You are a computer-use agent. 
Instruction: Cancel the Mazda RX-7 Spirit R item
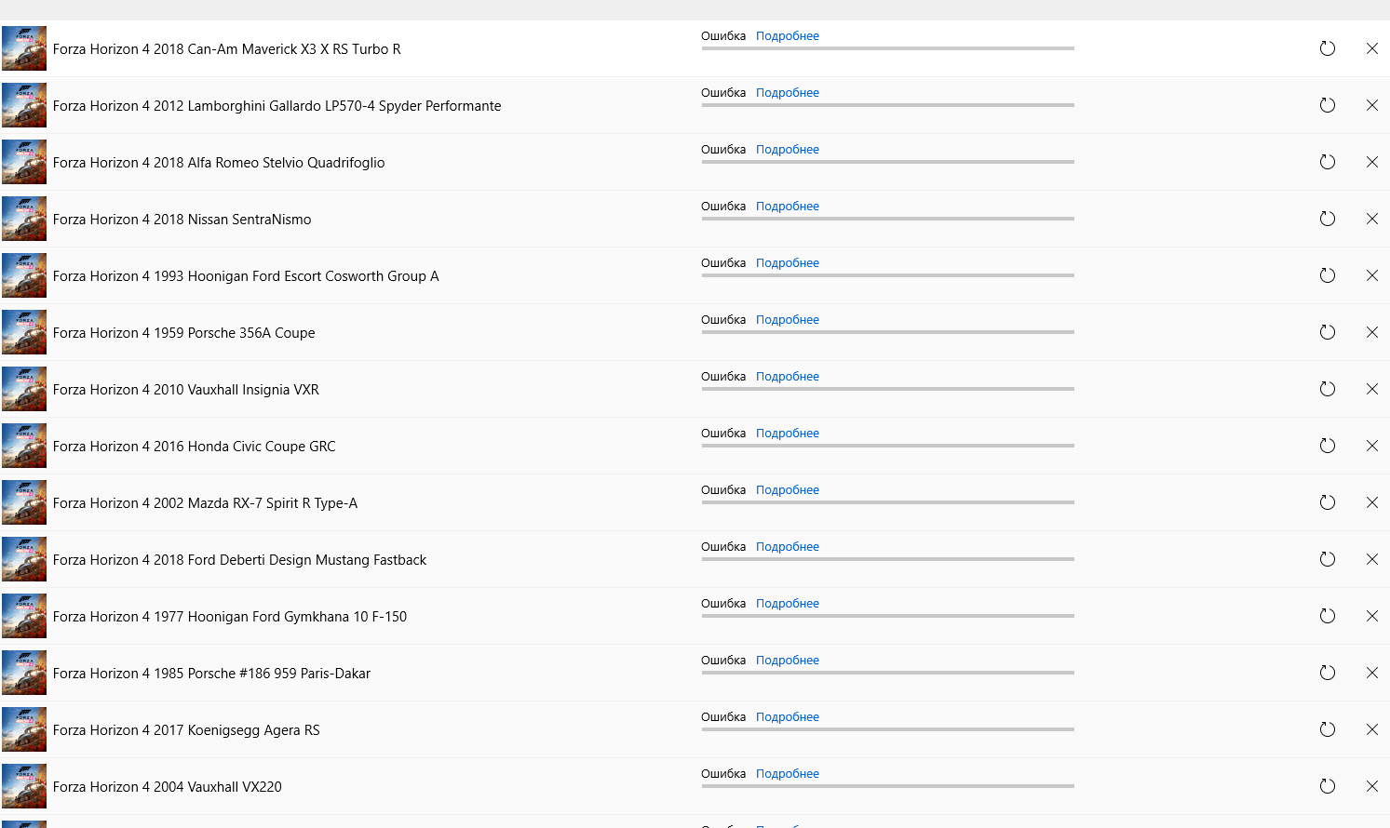click(x=1372, y=502)
